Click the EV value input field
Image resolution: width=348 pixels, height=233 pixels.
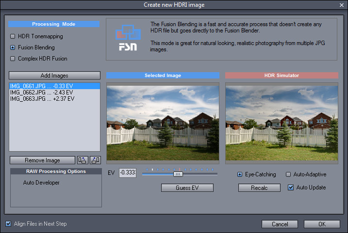tap(128, 172)
